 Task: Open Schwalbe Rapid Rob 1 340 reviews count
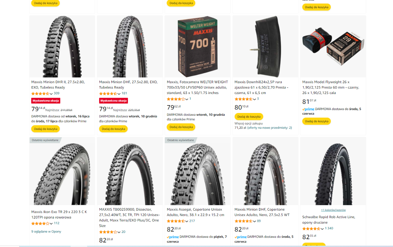coord(329,228)
